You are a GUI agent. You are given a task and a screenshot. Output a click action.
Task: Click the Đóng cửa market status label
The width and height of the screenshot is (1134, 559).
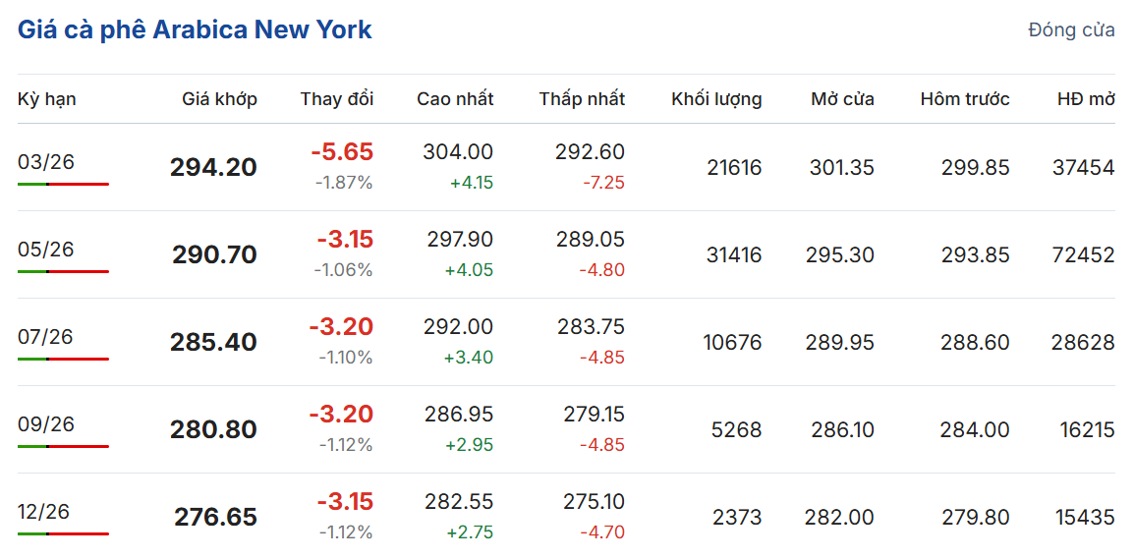point(1071,30)
